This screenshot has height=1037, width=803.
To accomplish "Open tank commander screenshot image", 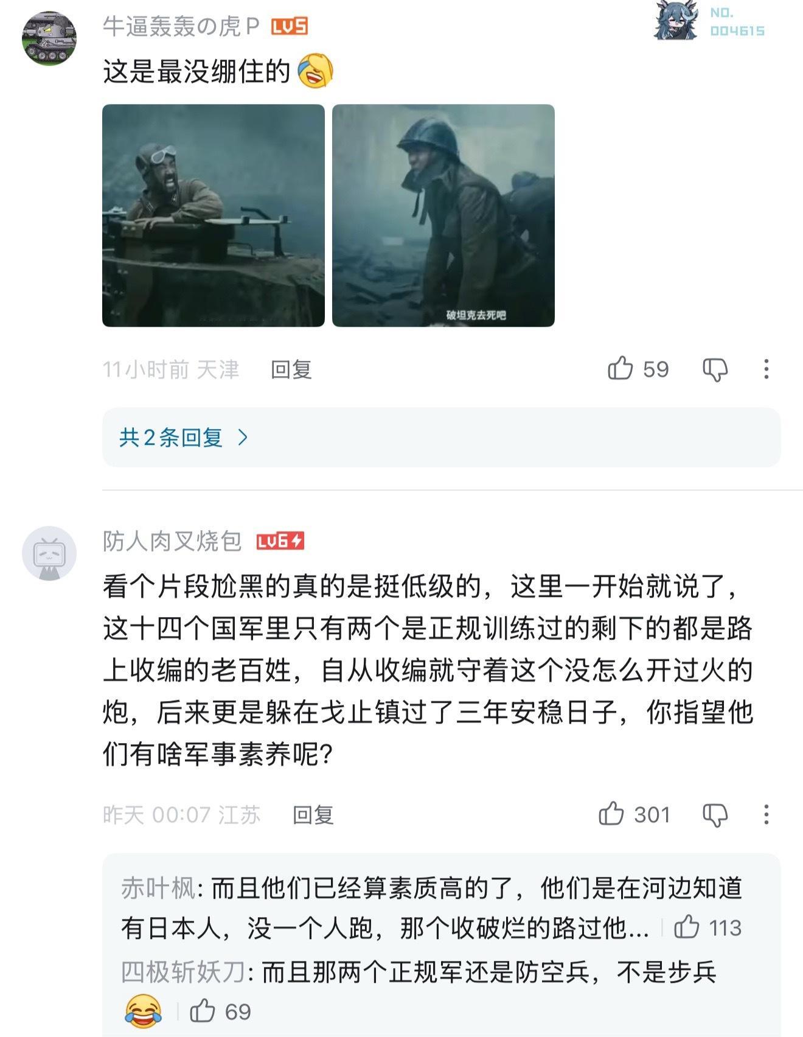I will pyautogui.click(x=214, y=215).
